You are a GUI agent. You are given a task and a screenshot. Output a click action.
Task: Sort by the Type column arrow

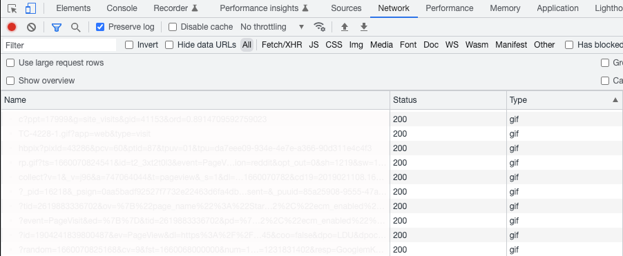(x=615, y=100)
